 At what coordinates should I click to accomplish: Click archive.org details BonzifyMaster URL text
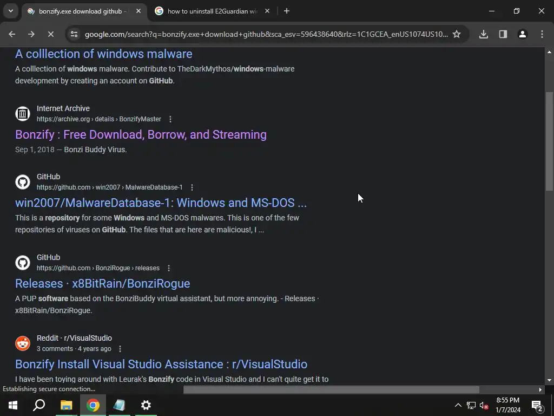(99, 119)
